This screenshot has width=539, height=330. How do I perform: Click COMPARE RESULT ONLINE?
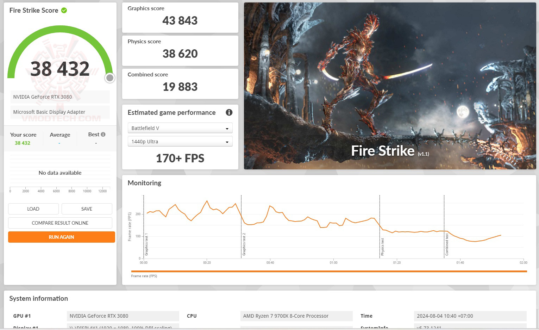60,223
